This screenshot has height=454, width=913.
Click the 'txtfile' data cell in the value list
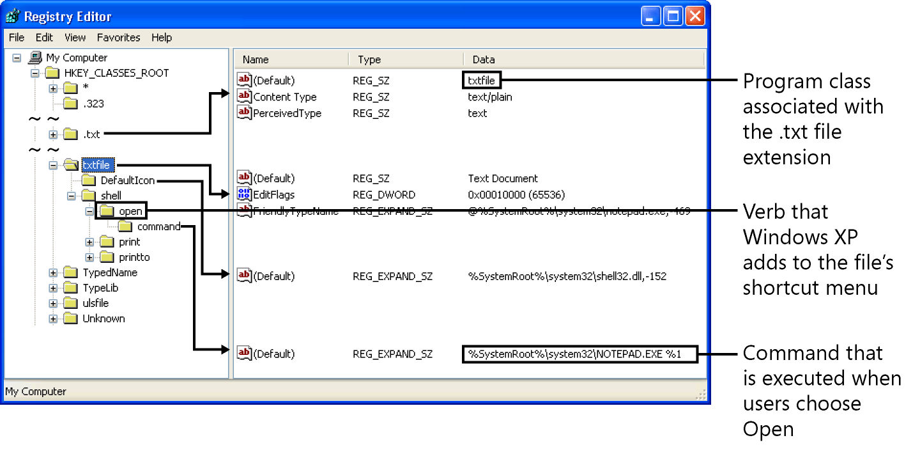click(482, 81)
